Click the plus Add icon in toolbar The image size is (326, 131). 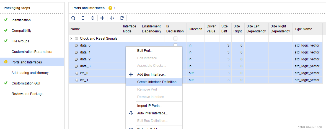[x=102, y=18]
